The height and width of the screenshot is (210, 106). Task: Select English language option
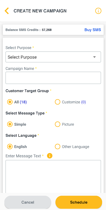click(x=10, y=147)
